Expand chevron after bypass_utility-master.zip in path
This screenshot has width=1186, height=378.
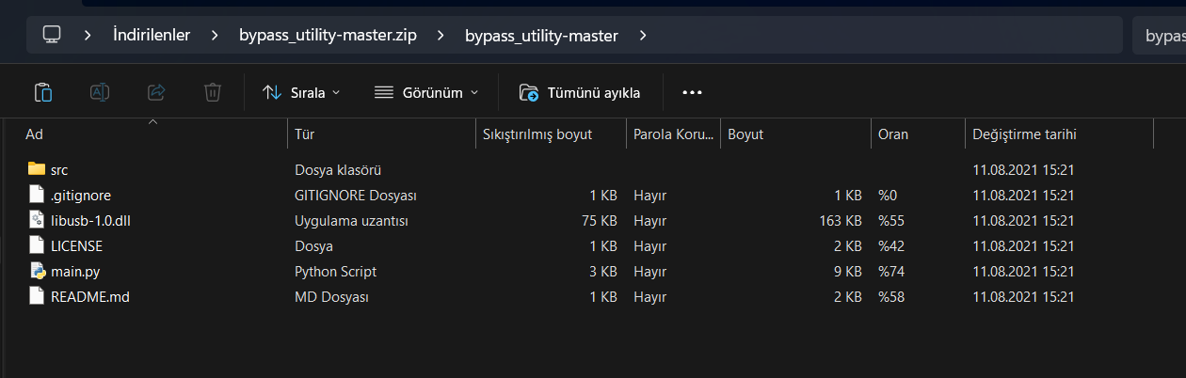point(440,36)
